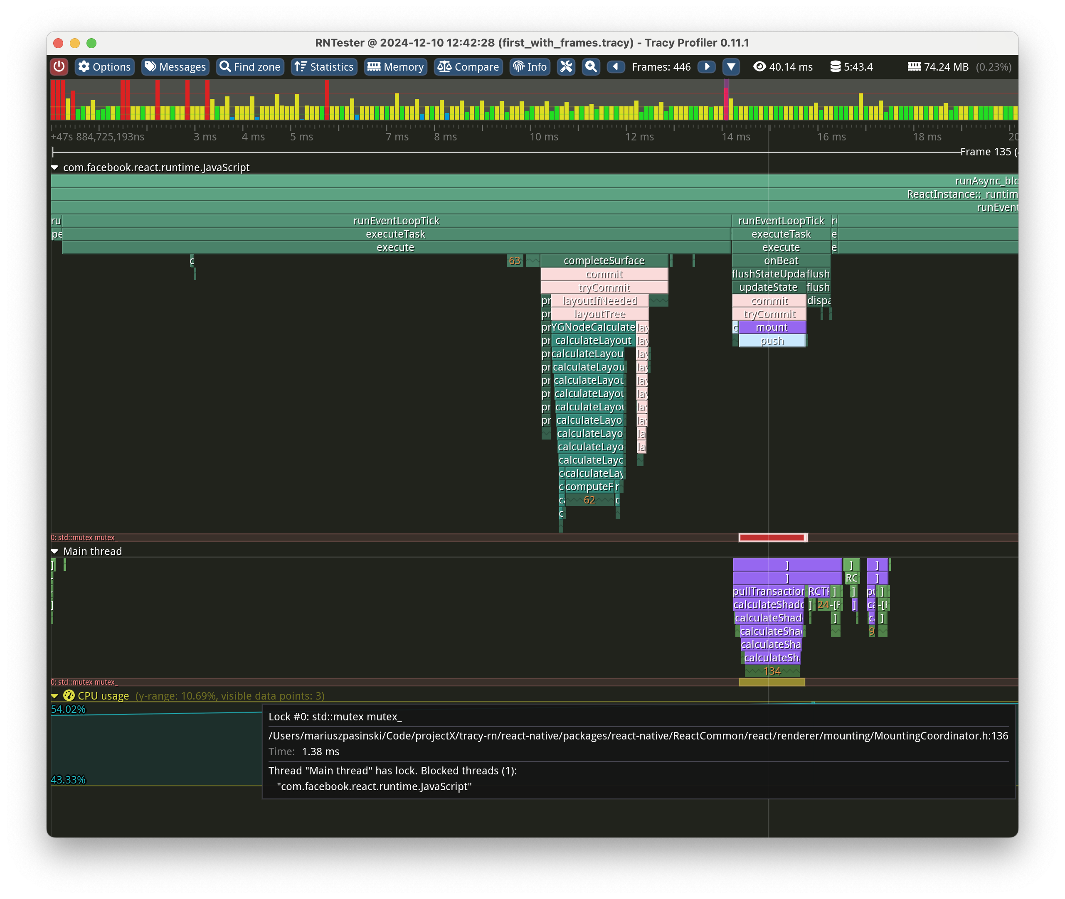Viewport: 1065px width, 899px height.
Task: Click the 54.02% CPU usage label
Action: pyautogui.click(x=68, y=710)
